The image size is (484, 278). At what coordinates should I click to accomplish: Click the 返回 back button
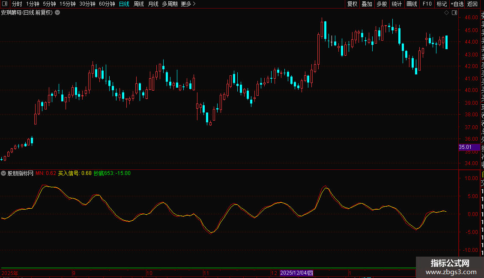[472, 4]
